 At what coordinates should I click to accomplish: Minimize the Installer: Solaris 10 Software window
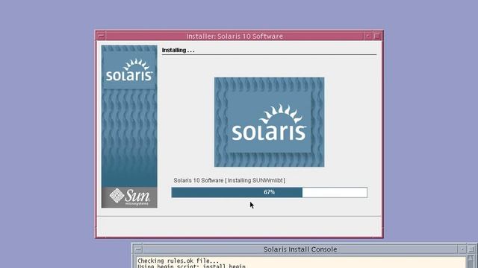click(x=367, y=36)
